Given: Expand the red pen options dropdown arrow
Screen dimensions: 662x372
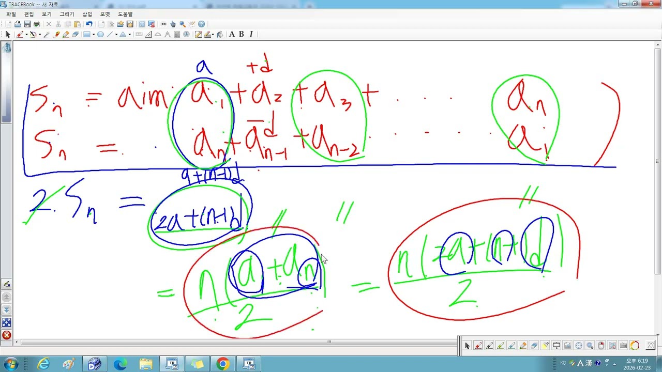Looking at the screenshot, I should tap(26, 35).
